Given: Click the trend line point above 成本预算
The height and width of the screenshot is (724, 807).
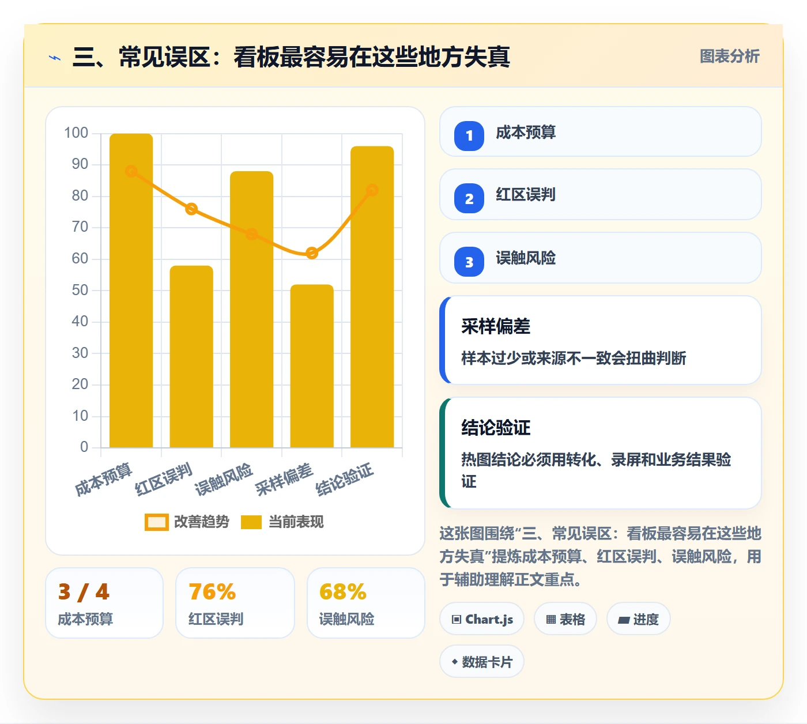Looking at the screenshot, I should (x=131, y=171).
